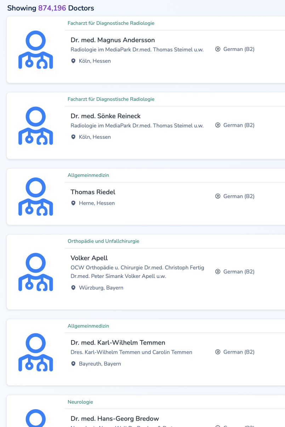The image size is (285, 427).
Task: Click the doctor avatar icon for Sönke Reineck
Action: 36,126
